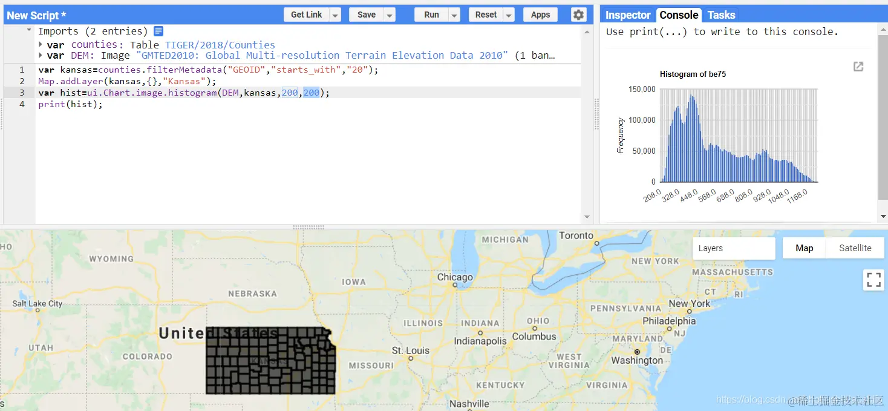This screenshot has width=888, height=411.
Task: Click the Save button
Action: click(366, 15)
